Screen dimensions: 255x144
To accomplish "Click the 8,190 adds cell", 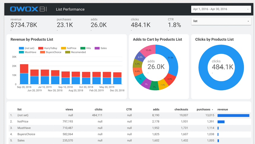I will [x=156, y=115].
